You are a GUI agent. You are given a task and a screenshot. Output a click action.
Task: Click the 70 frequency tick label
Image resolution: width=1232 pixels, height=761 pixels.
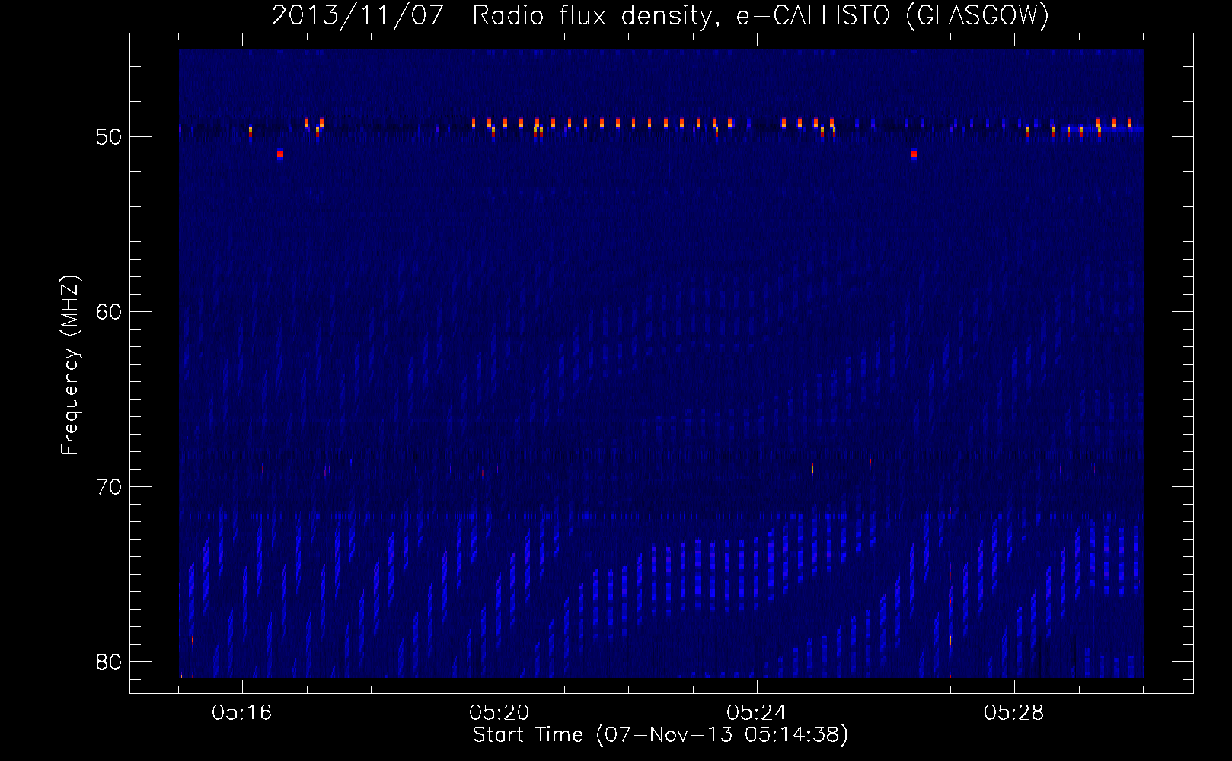[x=109, y=487]
